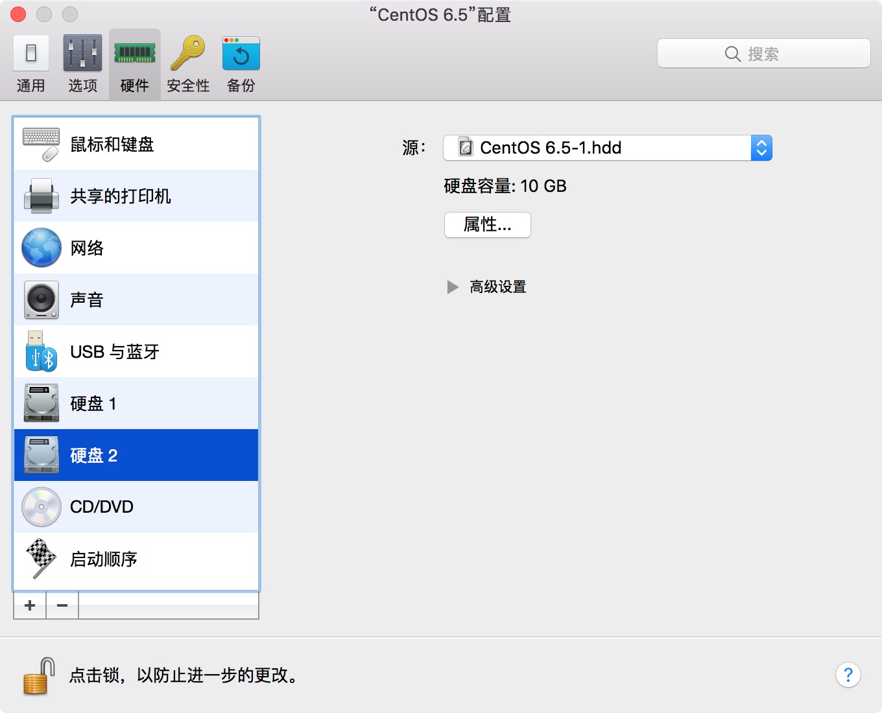This screenshot has width=882, height=713.
Task: Select 启动顺序 in the hardware list
Action: 136,559
